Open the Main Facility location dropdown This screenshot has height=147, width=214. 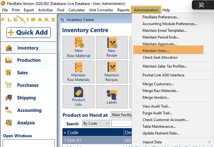(x=121, y=115)
